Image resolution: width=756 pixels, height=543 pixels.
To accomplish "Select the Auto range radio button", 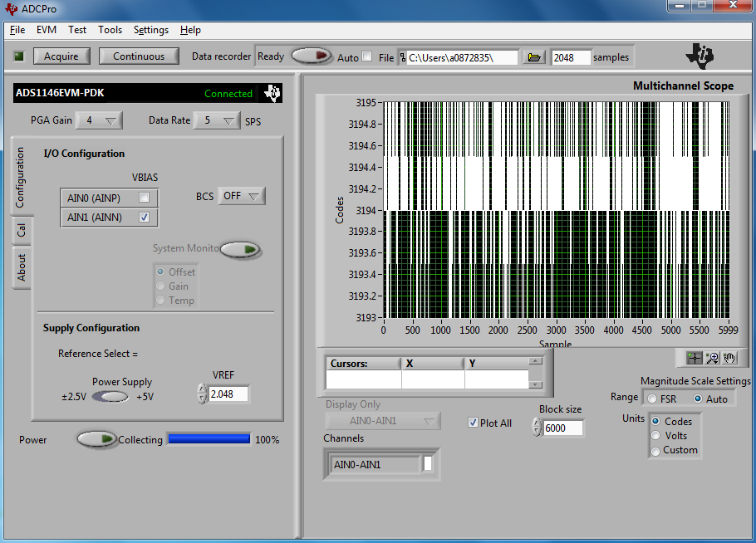I will click(698, 399).
